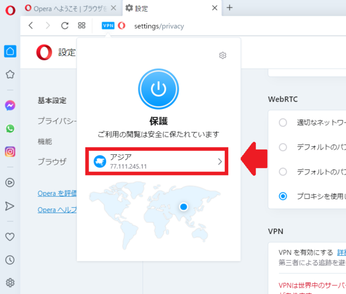Click the VPN badge in address bar

108,25
